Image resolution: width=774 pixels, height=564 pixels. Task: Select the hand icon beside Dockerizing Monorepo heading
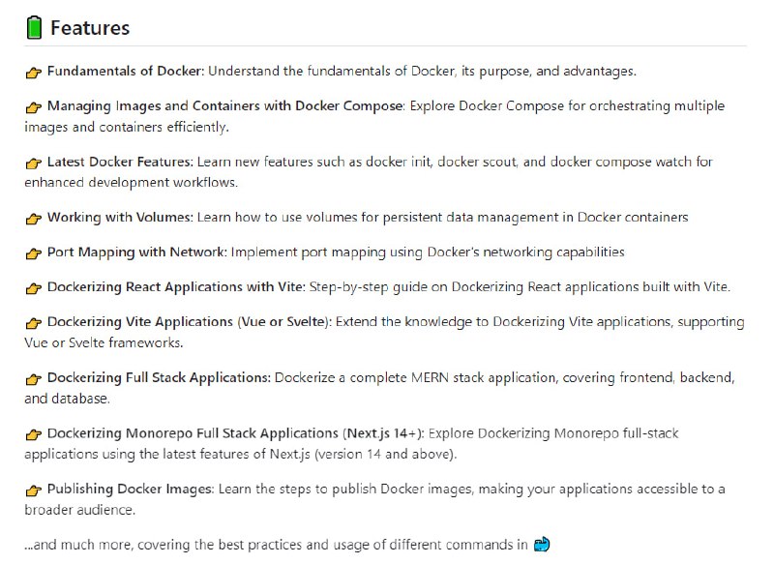point(34,434)
